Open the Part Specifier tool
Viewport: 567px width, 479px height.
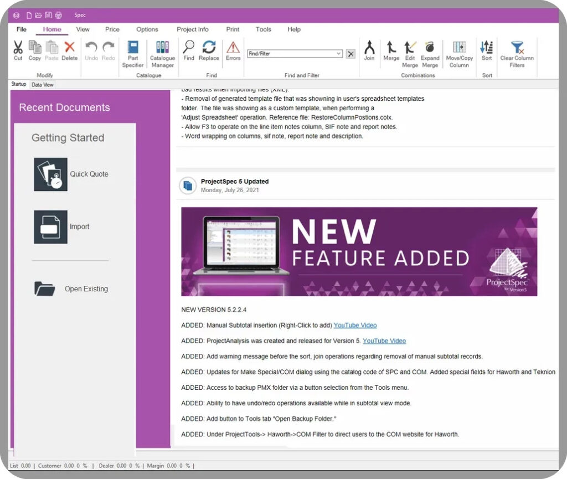coord(133,48)
